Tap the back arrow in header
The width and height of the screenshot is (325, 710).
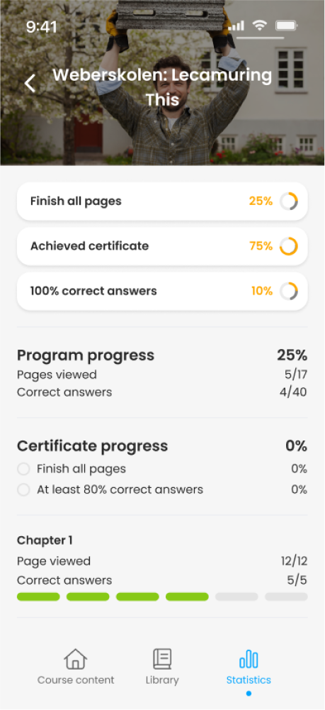coord(30,84)
